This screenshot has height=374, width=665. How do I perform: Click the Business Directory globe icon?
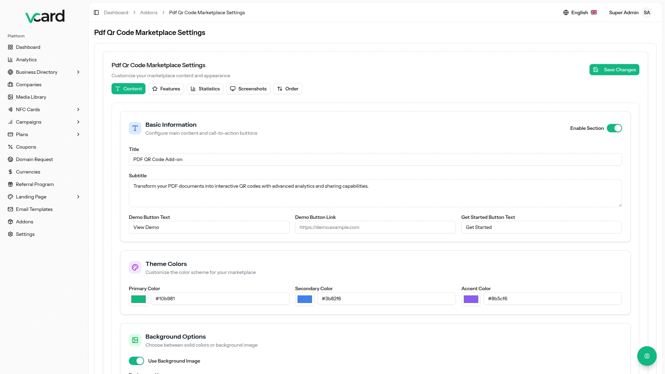pos(10,72)
